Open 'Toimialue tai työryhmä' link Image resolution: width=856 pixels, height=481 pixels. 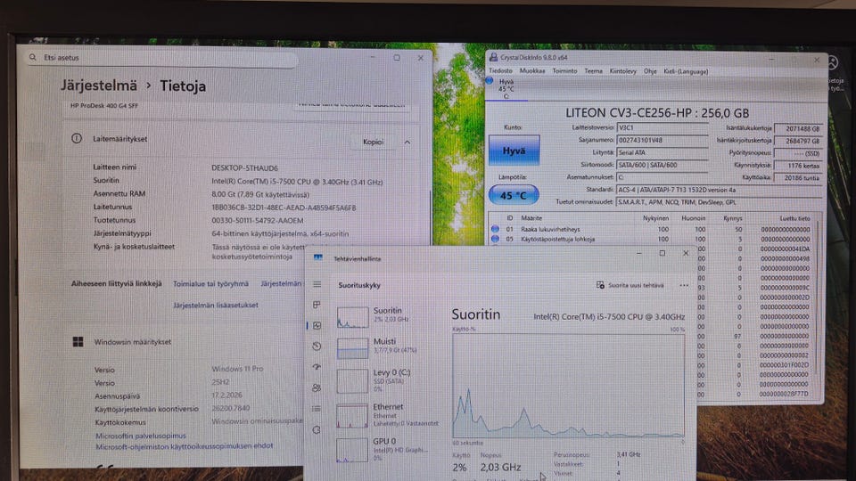pos(210,283)
